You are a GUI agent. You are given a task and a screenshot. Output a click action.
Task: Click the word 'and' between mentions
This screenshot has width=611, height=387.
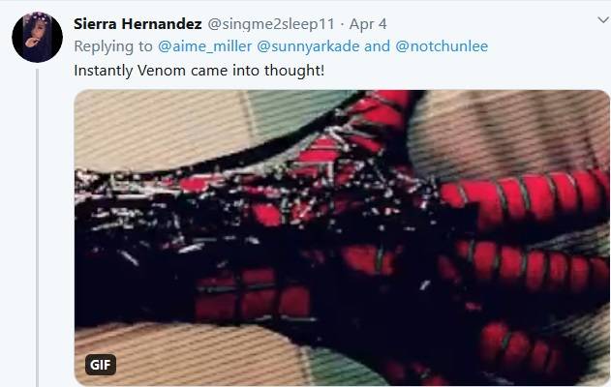(x=378, y=46)
